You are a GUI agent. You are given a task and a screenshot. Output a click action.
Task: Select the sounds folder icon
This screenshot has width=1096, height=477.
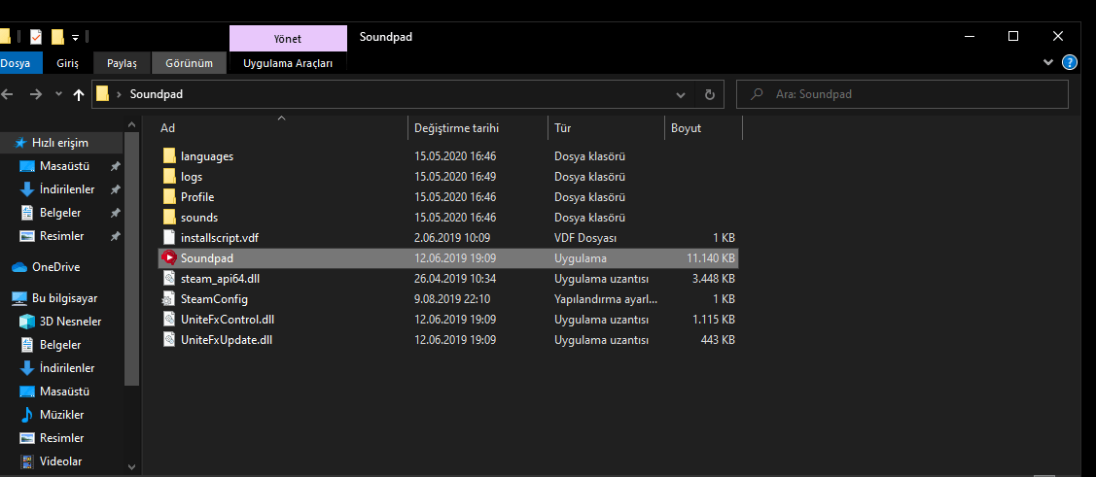pyautogui.click(x=168, y=217)
